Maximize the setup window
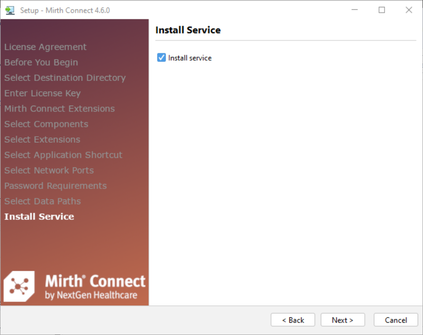 tap(382, 10)
